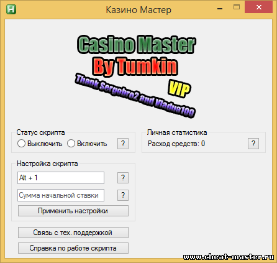Image resolution: width=277 pixels, height=263 pixels.
Task: Maximize the Казино Мастер window
Action: 237,7
